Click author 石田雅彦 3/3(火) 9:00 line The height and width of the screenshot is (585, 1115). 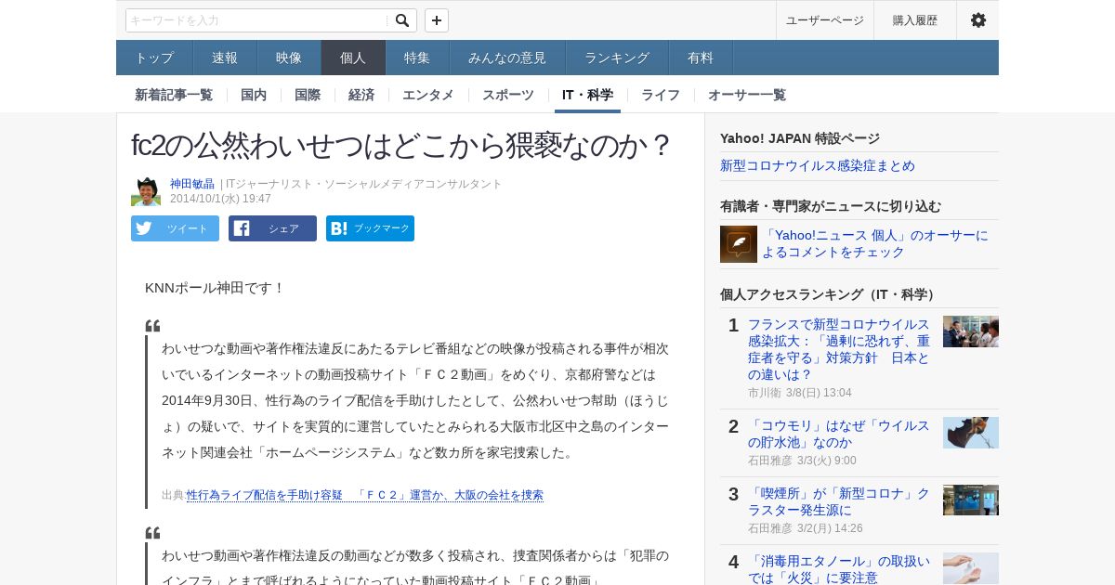[x=802, y=461]
